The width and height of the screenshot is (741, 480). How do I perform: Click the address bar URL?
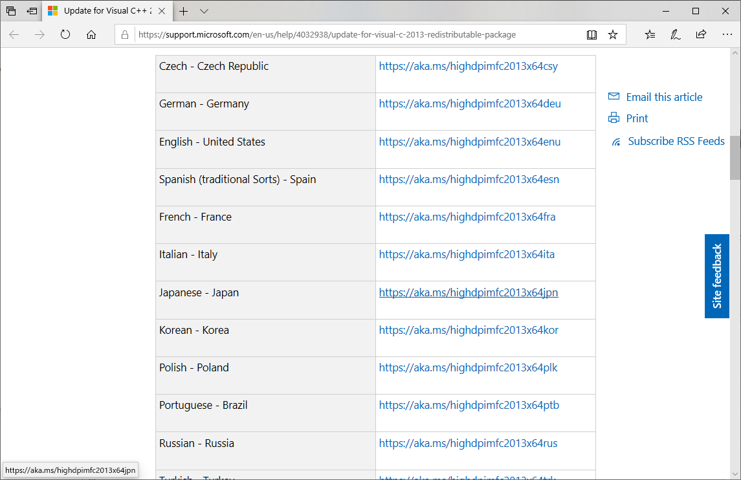pyautogui.click(x=327, y=34)
